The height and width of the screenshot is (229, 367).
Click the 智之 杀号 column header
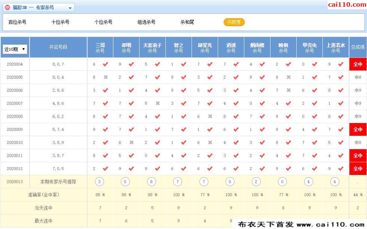(178, 47)
